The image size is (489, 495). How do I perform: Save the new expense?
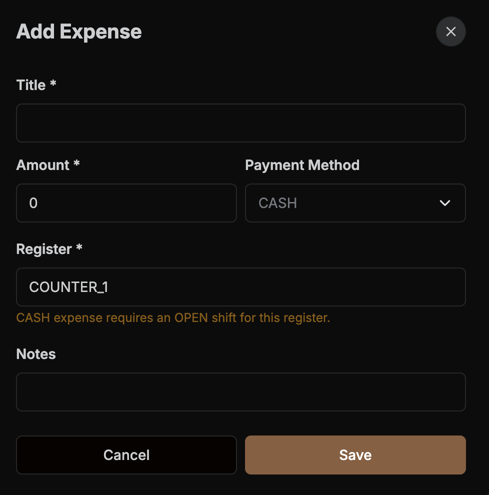click(355, 455)
